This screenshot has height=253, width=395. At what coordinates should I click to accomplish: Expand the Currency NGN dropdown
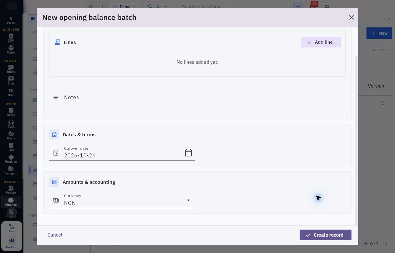(x=122, y=201)
